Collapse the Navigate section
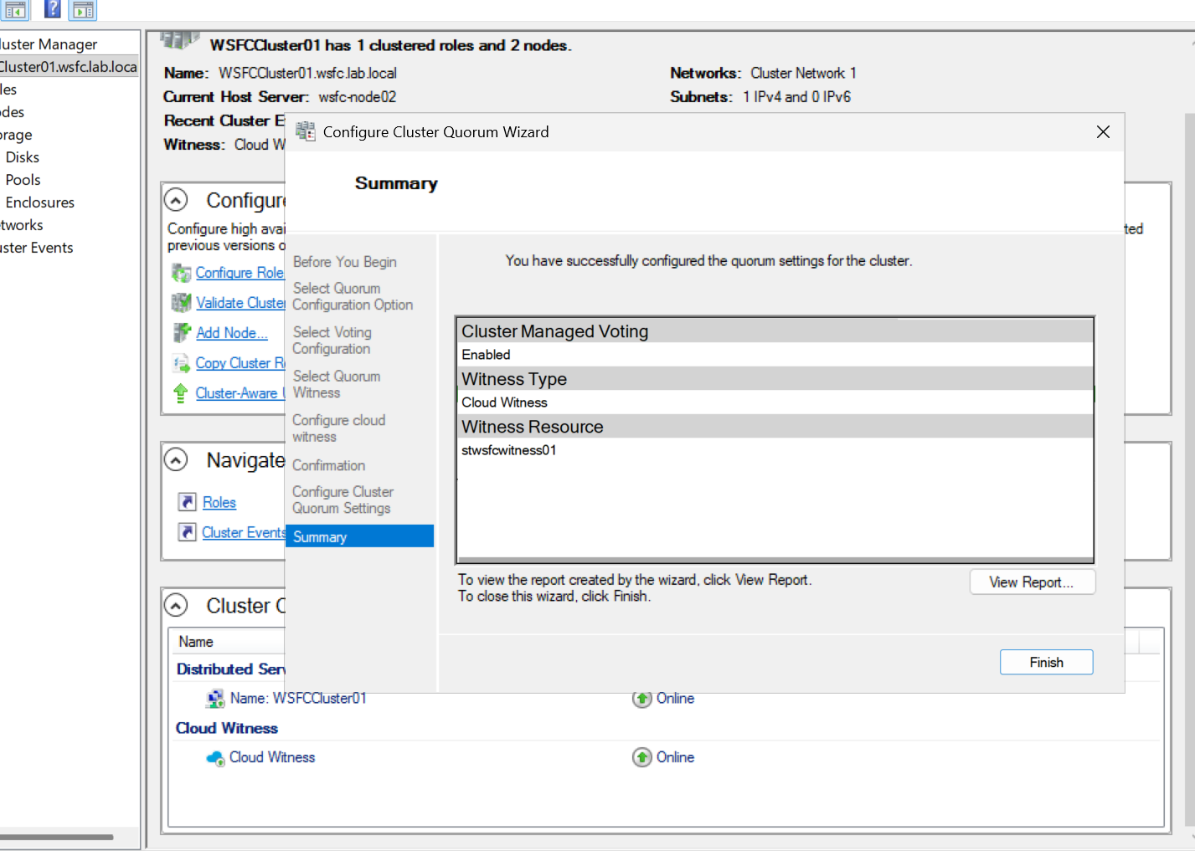Viewport: 1195px width, 851px height. click(176, 460)
